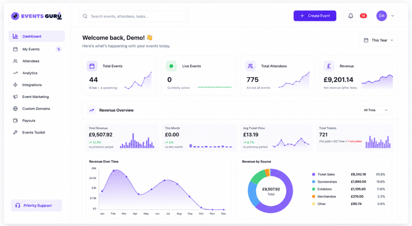Click the magnifier icon in search bar
Viewport: 412px width, 226px height.
pos(85,16)
